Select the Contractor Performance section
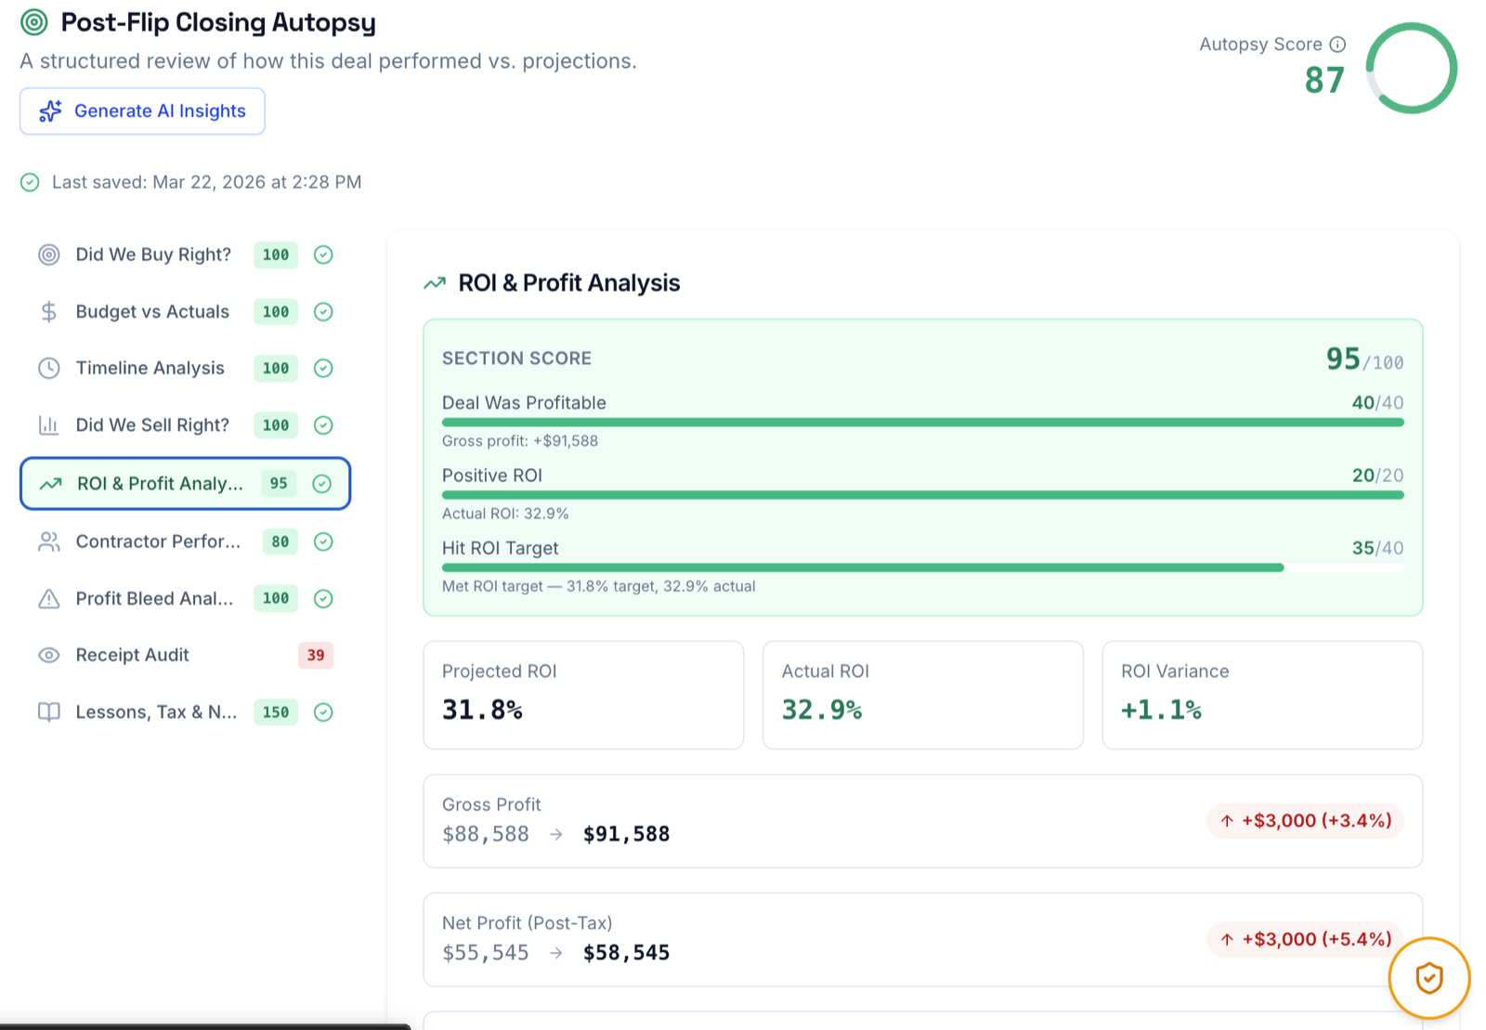 [186, 541]
